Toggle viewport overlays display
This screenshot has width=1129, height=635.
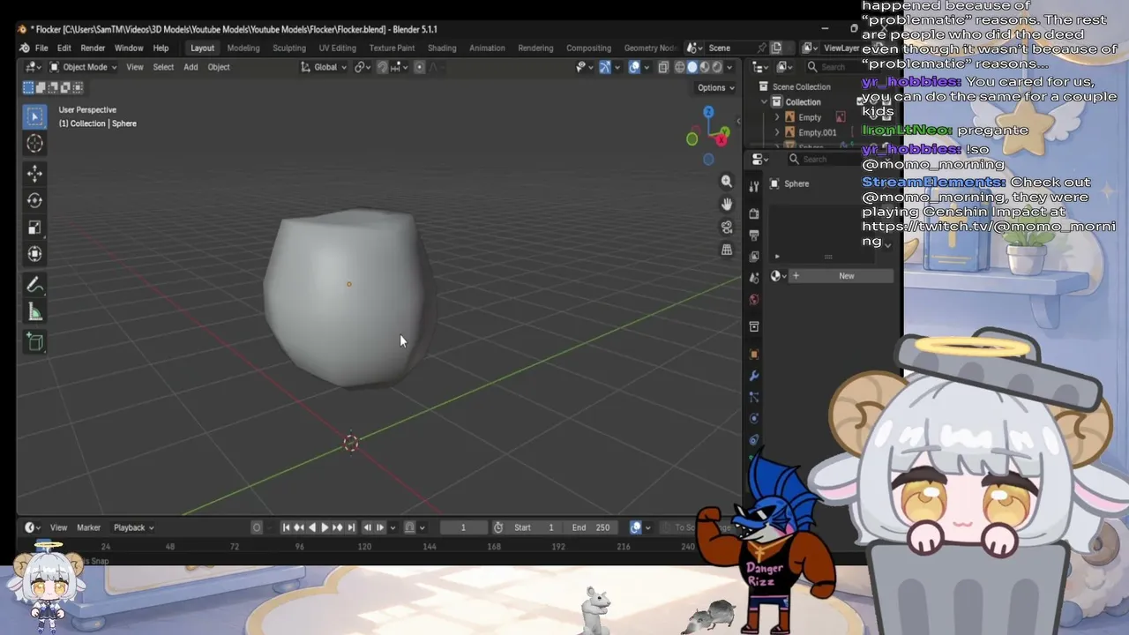634,67
